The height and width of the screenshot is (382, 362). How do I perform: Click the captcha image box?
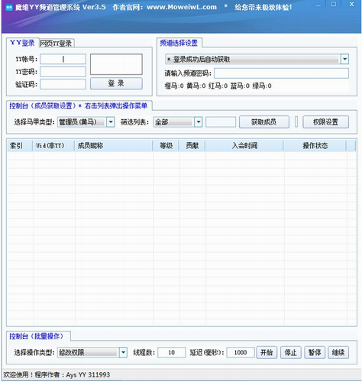116,64
